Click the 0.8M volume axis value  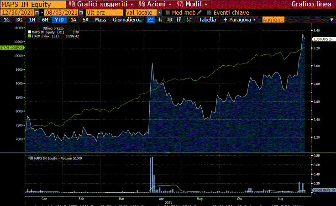[317, 156]
